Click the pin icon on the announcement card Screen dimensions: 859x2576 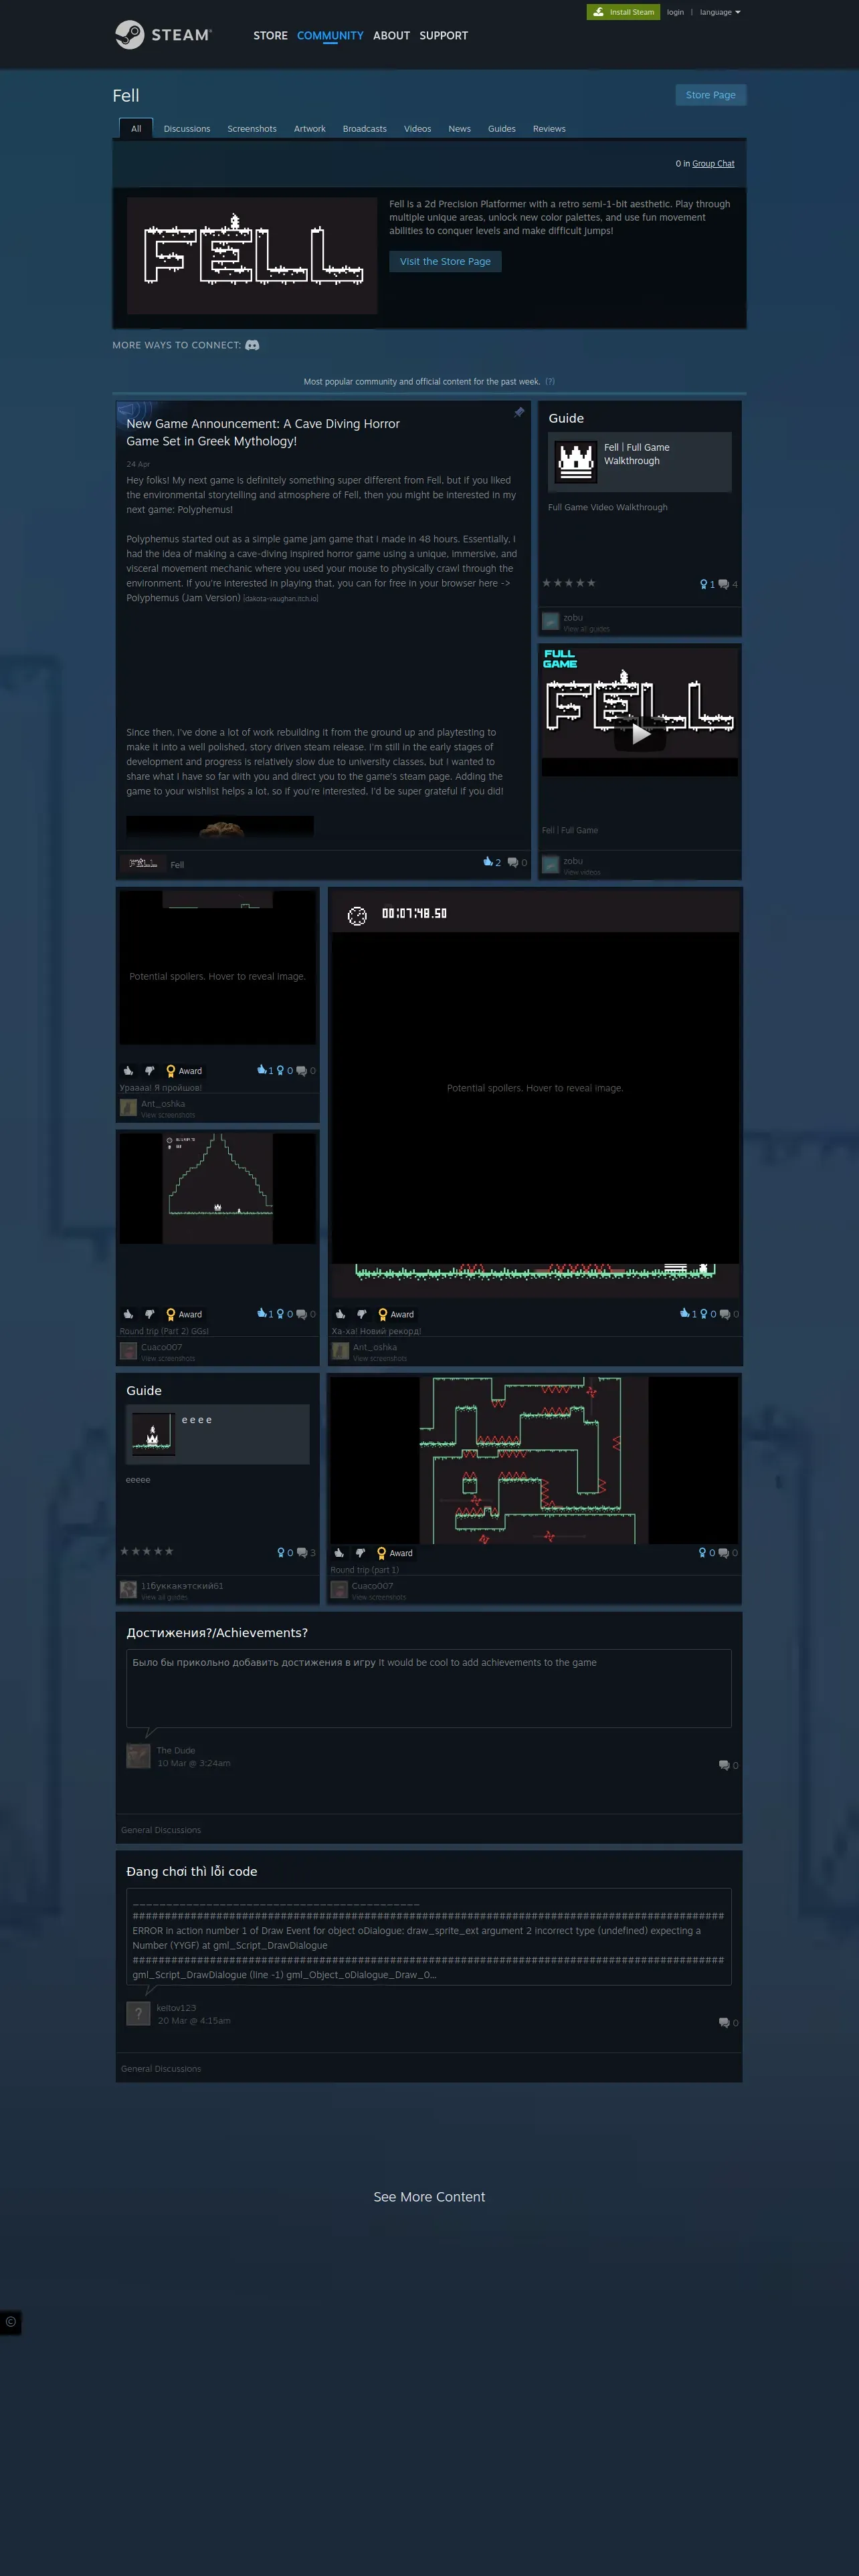pyautogui.click(x=519, y=412)
